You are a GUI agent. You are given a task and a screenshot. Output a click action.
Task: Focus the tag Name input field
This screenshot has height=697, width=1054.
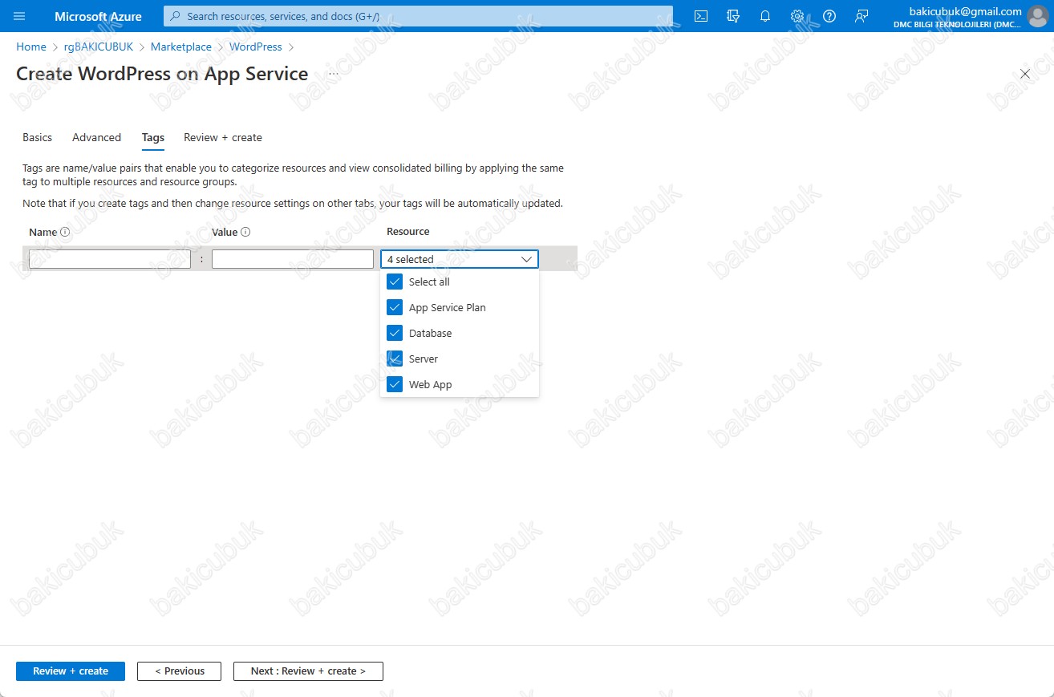[110, 259]
